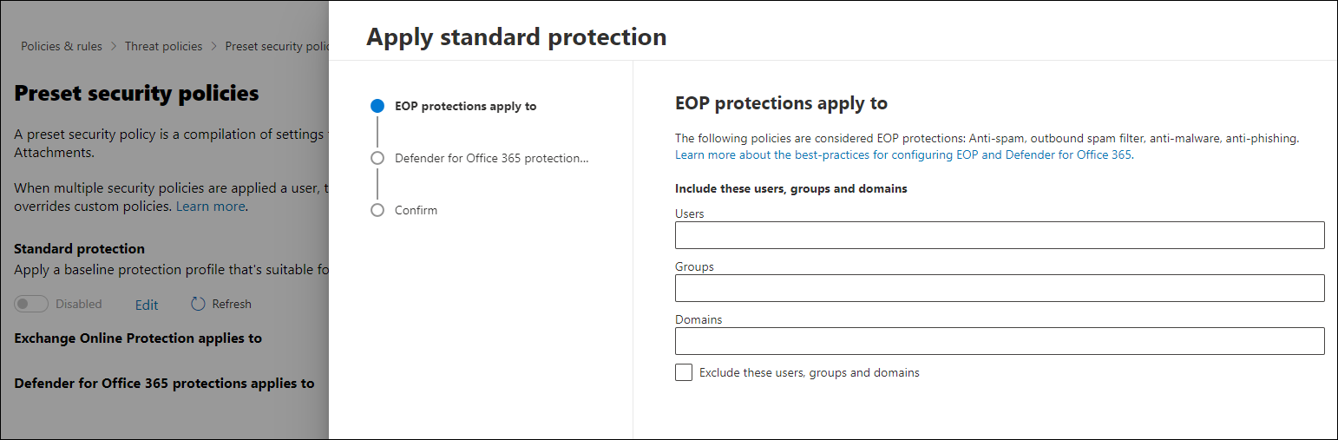Focus the Users input field
The width and height of the screenshot is (1338, 440).
coord(999,235)
